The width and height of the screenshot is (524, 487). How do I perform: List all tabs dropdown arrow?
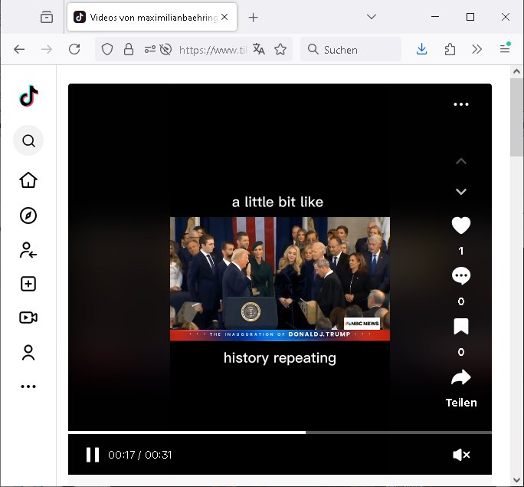point(372,16)
